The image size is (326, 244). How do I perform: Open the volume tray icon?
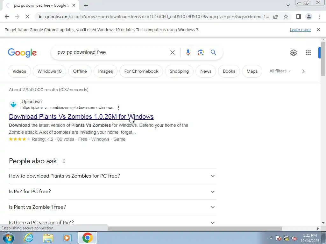[294, 238]
